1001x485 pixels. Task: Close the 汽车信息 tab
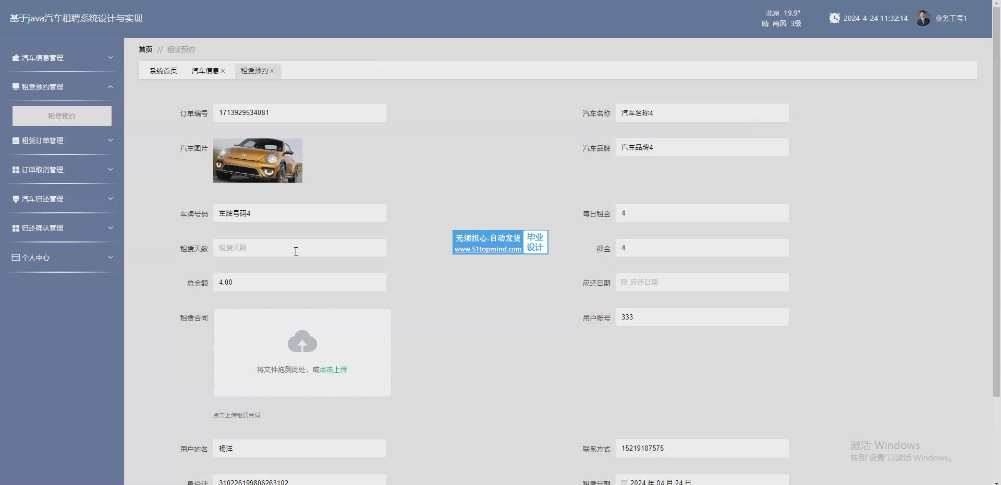click(x=223, y=71)
